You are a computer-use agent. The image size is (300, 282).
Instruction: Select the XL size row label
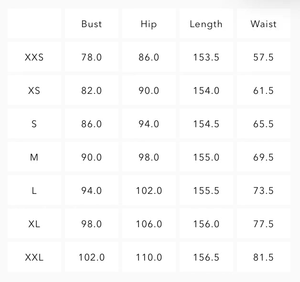[34, 224]
